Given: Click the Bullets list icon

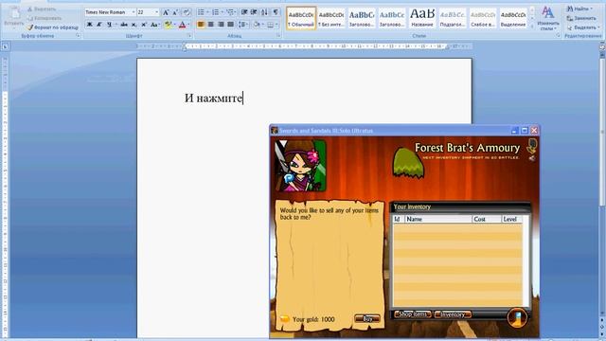Looking at the screenshot, I should (x=201, y=12).
